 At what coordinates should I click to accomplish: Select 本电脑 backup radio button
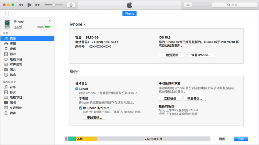pos(77,98)
